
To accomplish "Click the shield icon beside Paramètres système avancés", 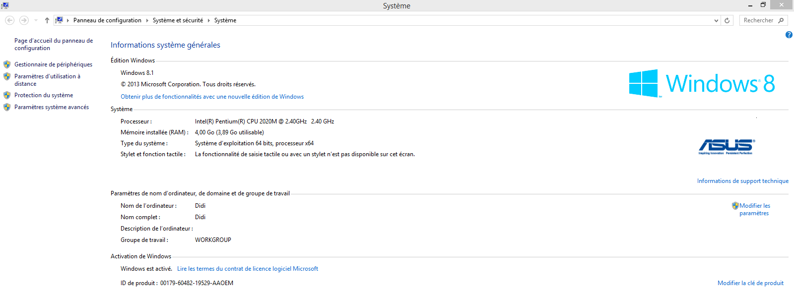I will coord(7,107).
